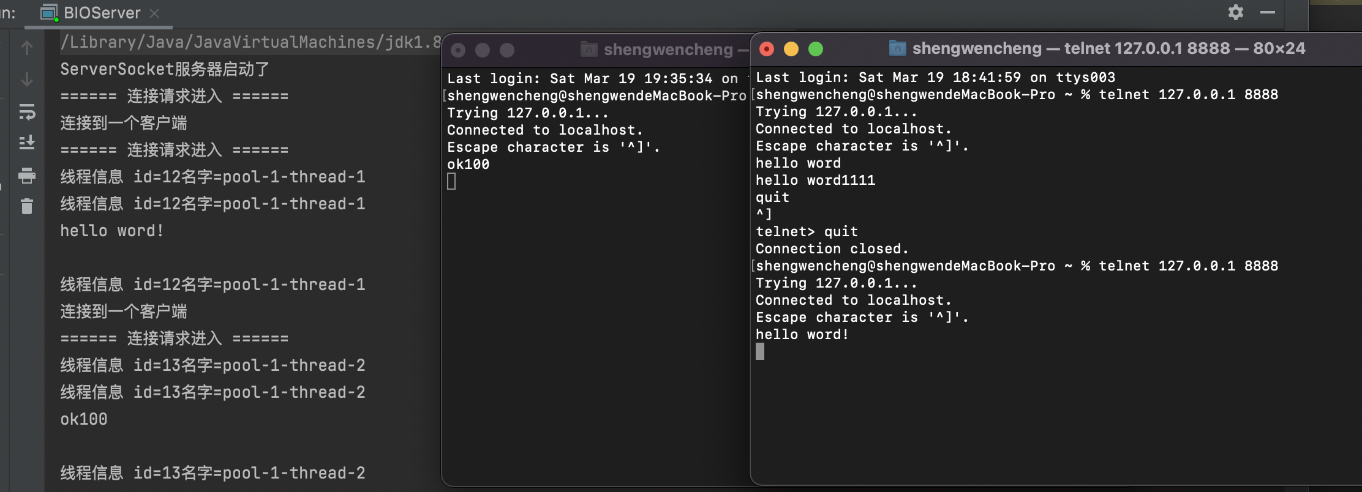The height and width of the screenshot is (492, 1362).
Task: Hide the Run tool window
Action: (1268, 12)
